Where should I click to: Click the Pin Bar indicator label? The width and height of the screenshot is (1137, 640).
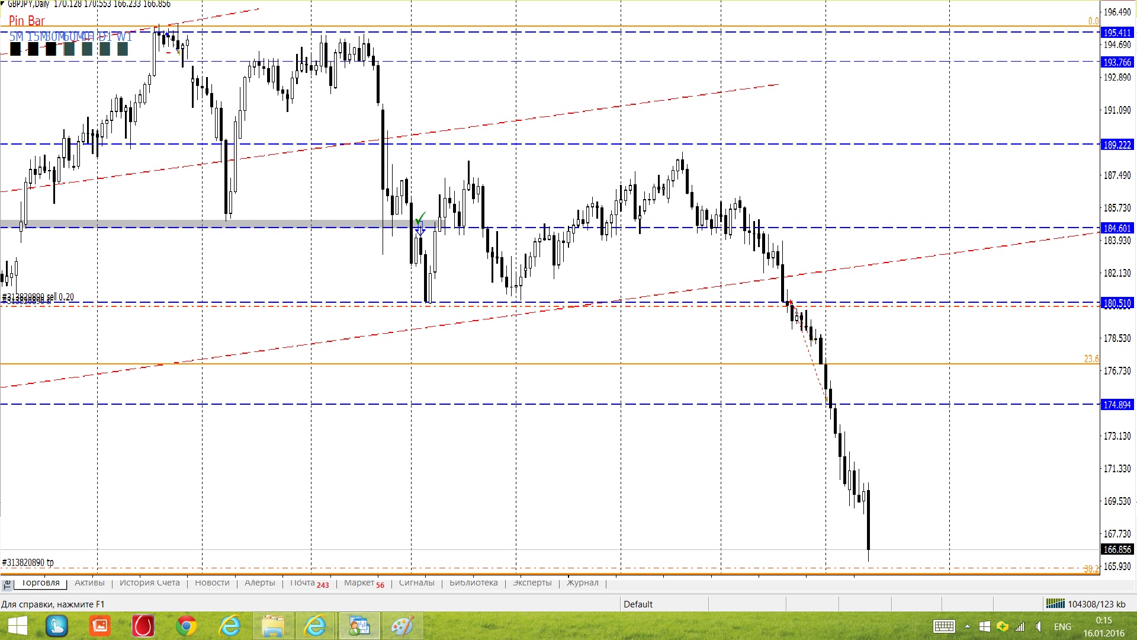point(27,21)
